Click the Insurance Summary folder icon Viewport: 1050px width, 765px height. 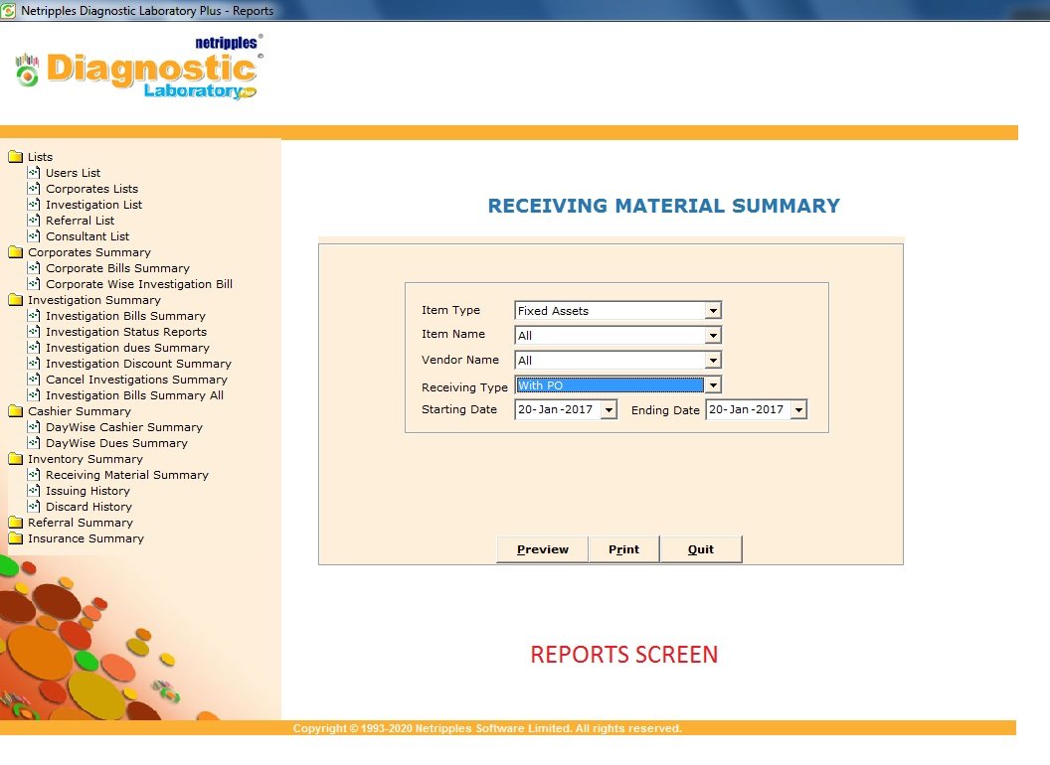coord(15,538)
